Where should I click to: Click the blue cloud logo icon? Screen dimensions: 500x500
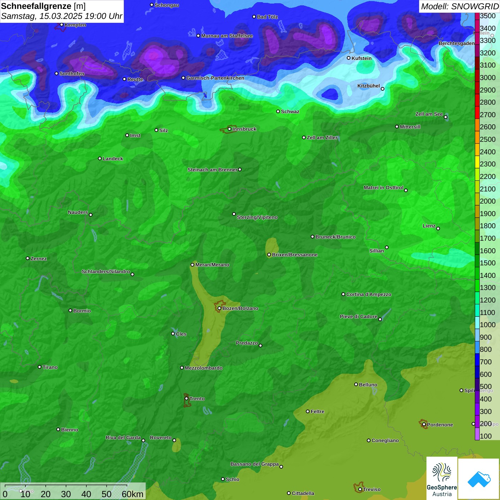(479, 479)
